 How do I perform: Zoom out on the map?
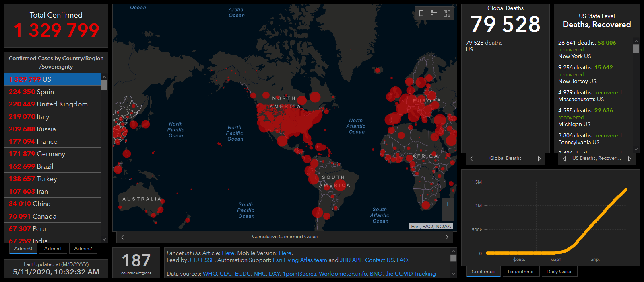[x=448, y=215]
